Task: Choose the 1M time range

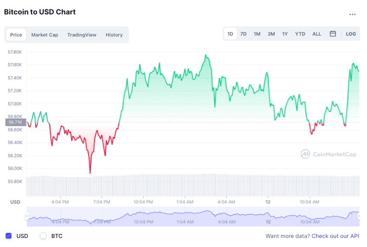Action: tap(257, 34)
